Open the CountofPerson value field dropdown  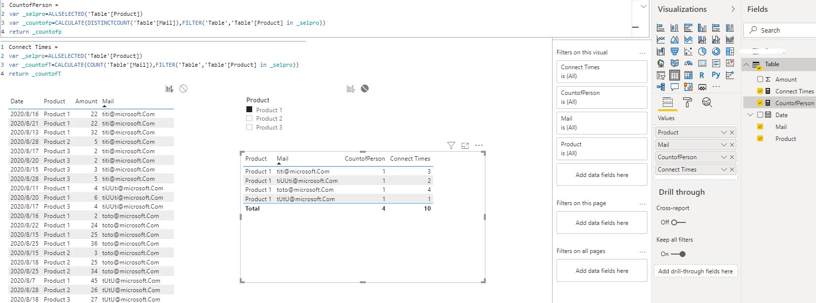724,157
